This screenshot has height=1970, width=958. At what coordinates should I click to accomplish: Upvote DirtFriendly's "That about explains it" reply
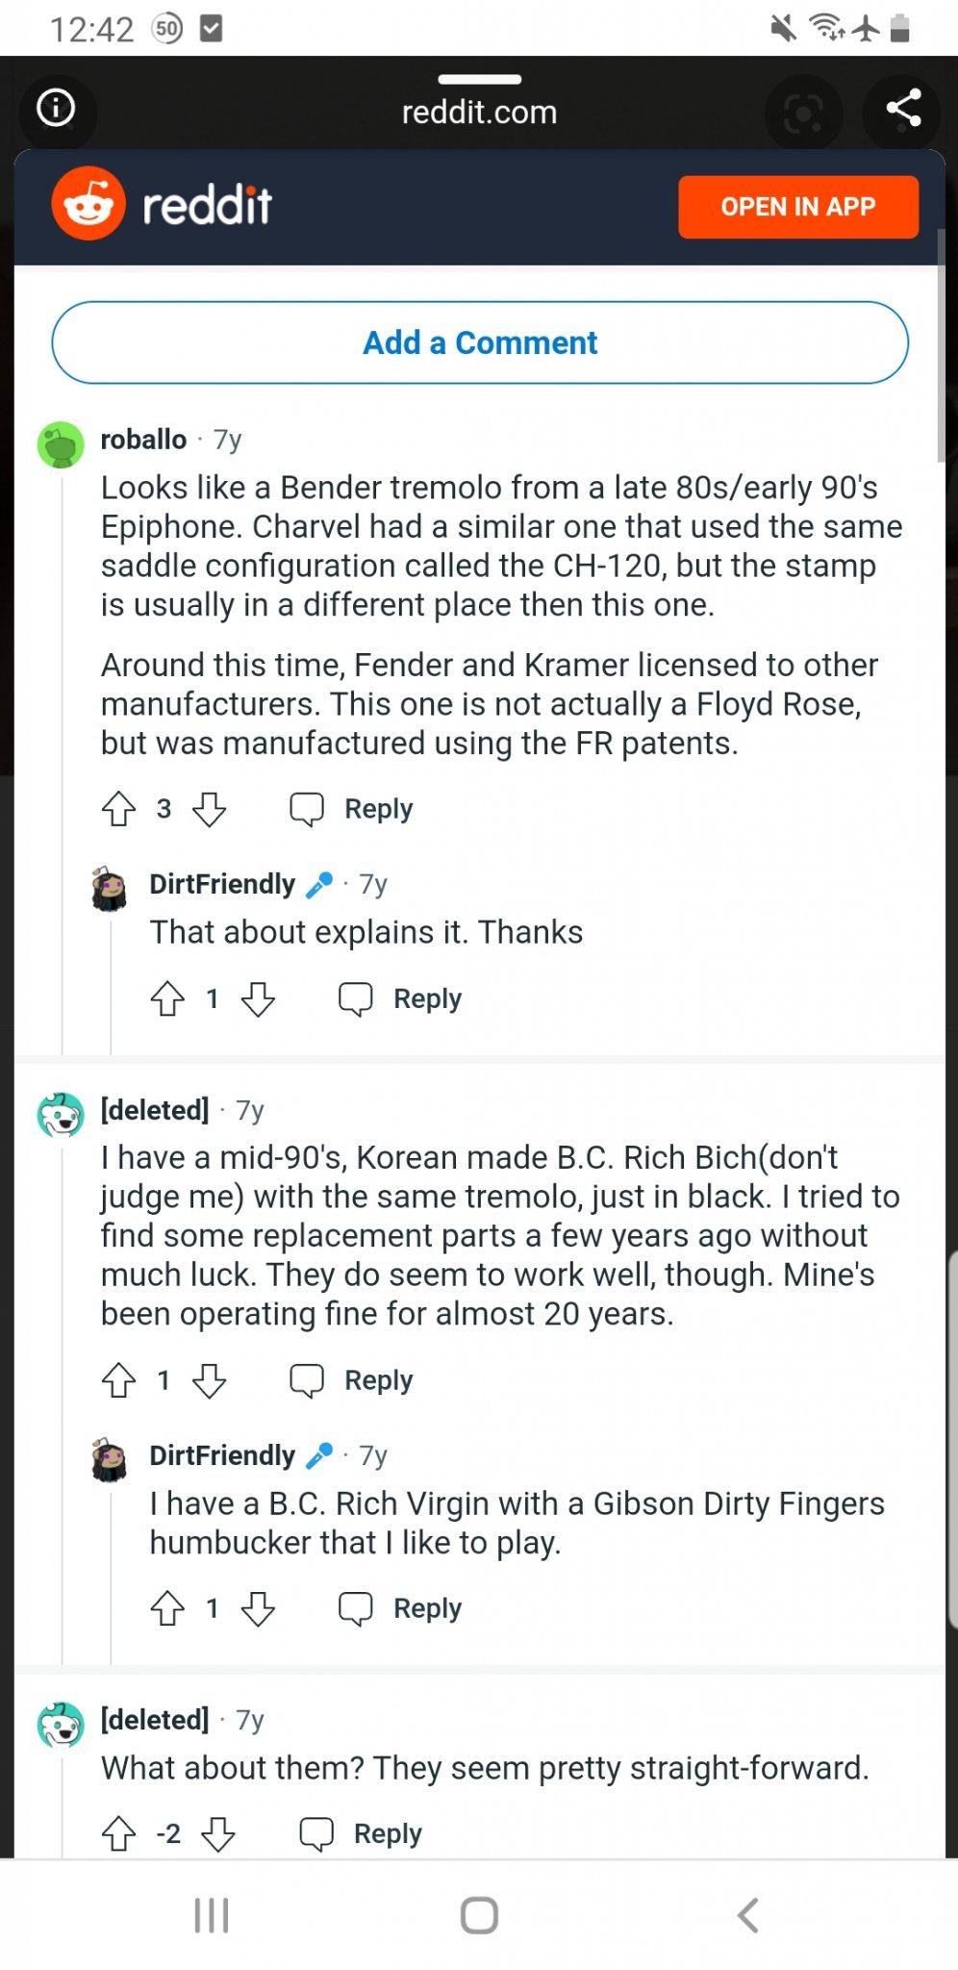pyautogui.click(x=167, y=998)
